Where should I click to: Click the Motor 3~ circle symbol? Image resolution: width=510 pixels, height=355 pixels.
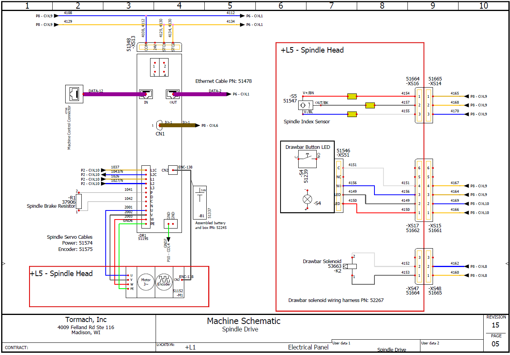click(146, 282)
